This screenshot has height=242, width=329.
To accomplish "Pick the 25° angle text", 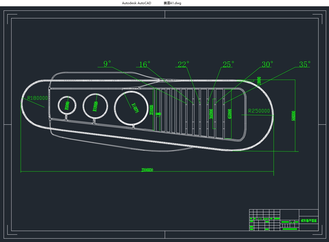I will 228,64.
